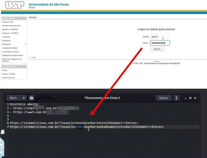Expand the Abrir recent files dropdown arrow

pos(24,98)
